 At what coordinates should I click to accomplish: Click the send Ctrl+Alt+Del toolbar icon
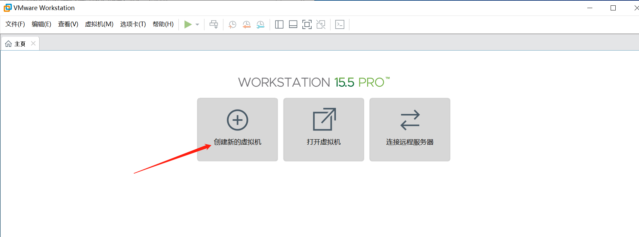(x=214, y=24)
